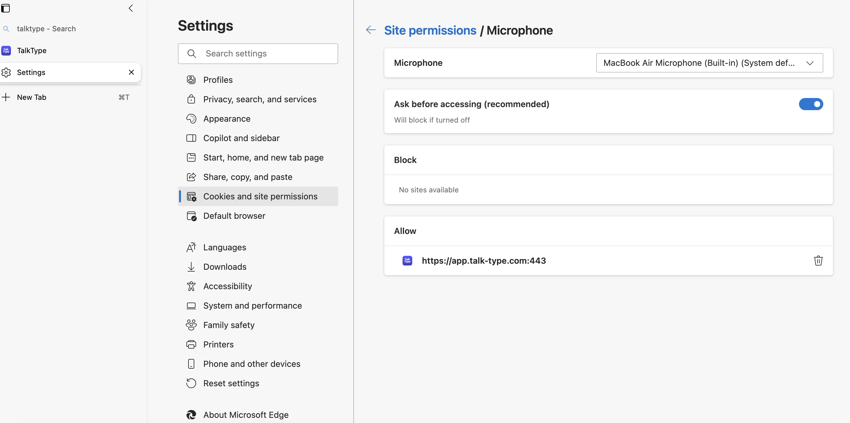
Task: Open Share, copy, and paste settings
Action: click(258, 177)
